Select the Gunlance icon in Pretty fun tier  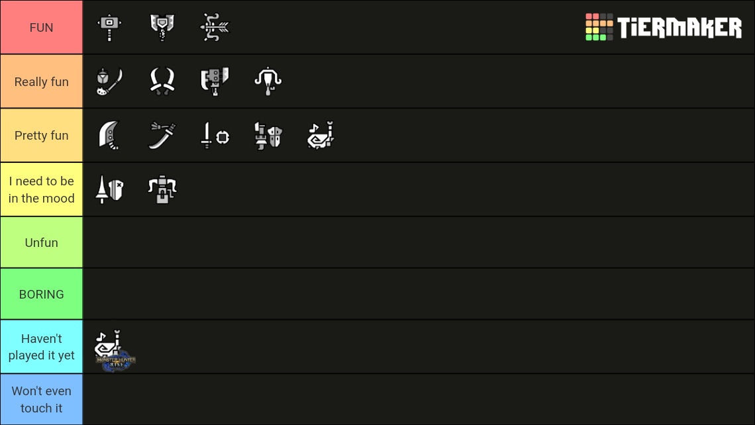point(268,135)
